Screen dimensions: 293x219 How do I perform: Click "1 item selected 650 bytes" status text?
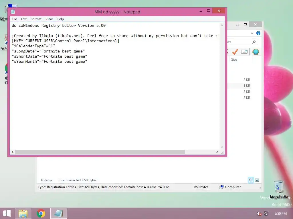tap(77, 180)
